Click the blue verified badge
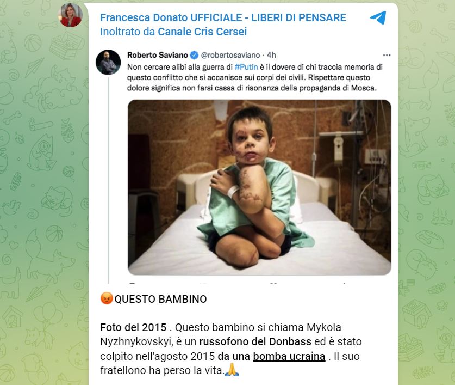Image resolution: width=455 pixels, height=385 pixels. tap(194, 55)
